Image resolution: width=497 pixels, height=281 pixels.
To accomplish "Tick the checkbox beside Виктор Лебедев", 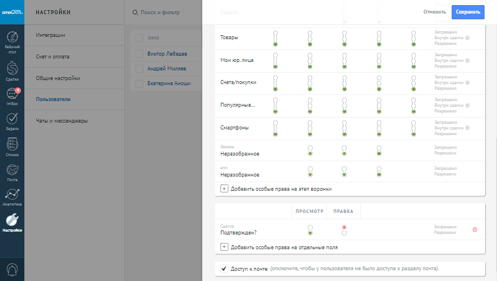I will 139,54.
